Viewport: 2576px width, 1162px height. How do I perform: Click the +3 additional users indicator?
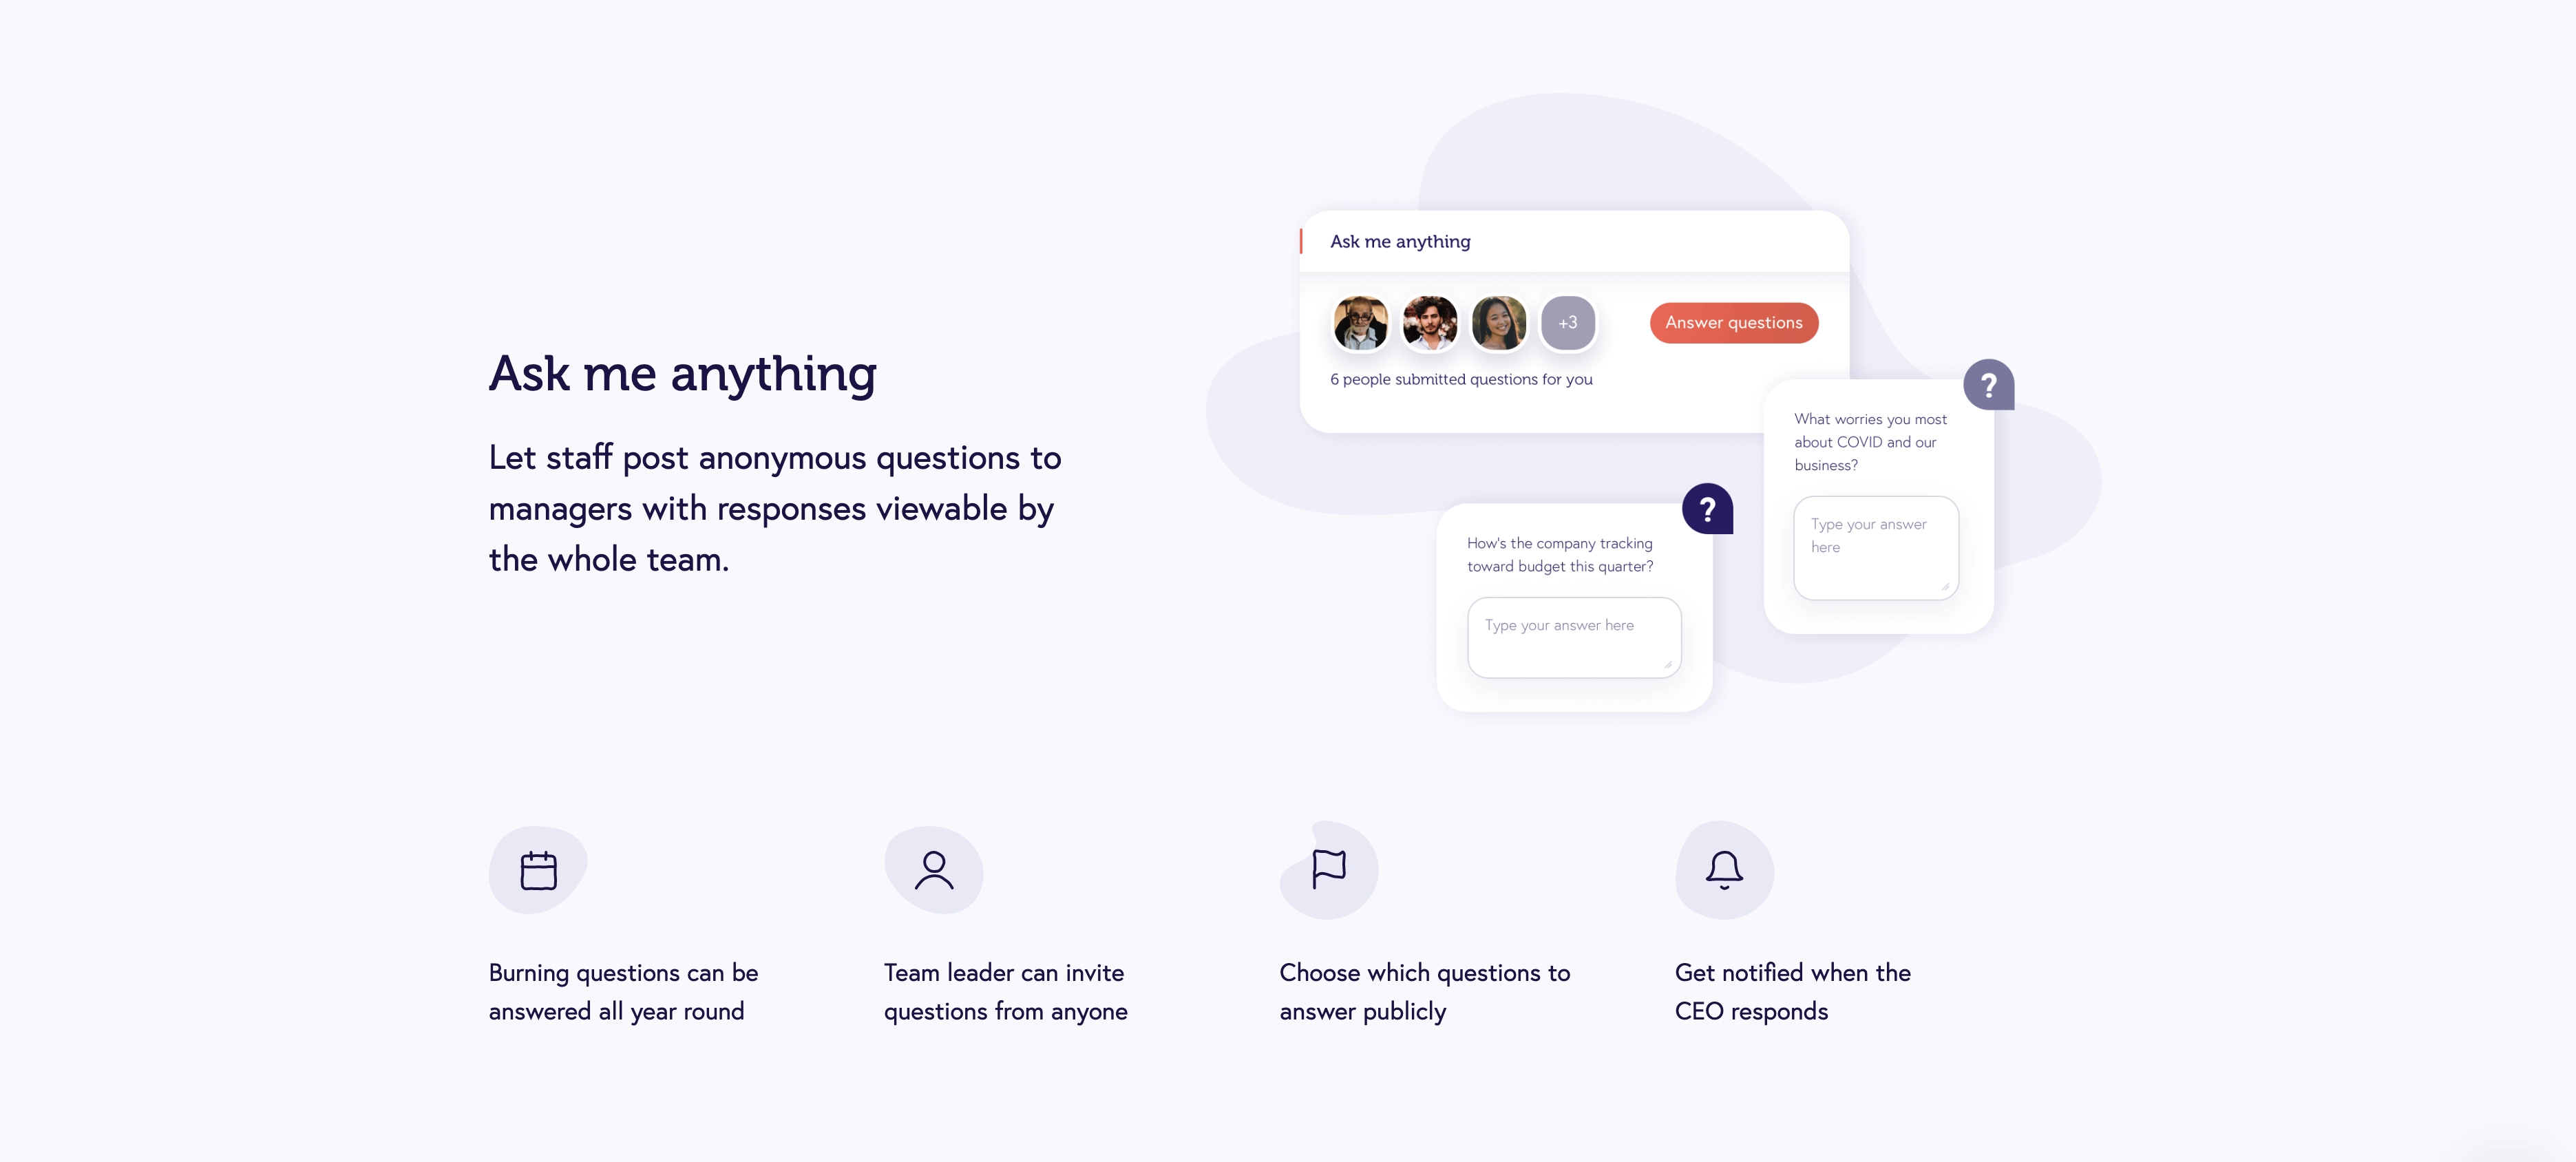click(1565, 322)
